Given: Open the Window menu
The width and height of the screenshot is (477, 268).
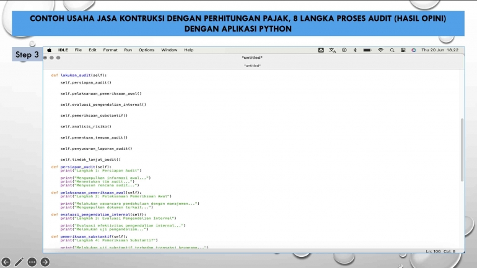Looking at the screenshot, I should point(169,50).
